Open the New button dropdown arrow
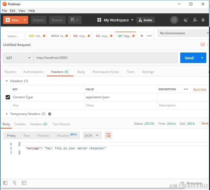210x190 pixels. point(25,20)
